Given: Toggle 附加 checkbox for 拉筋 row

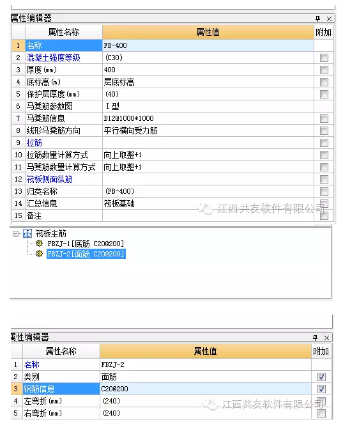Looking at the screenshot, I should [x=324, y=143].
